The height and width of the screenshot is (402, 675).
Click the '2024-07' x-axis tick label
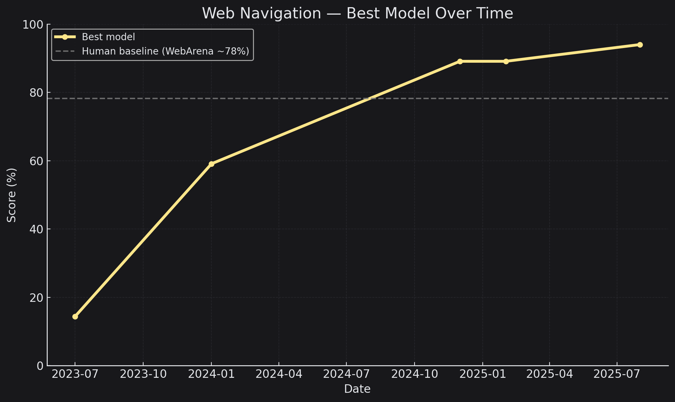click(346, 374)
